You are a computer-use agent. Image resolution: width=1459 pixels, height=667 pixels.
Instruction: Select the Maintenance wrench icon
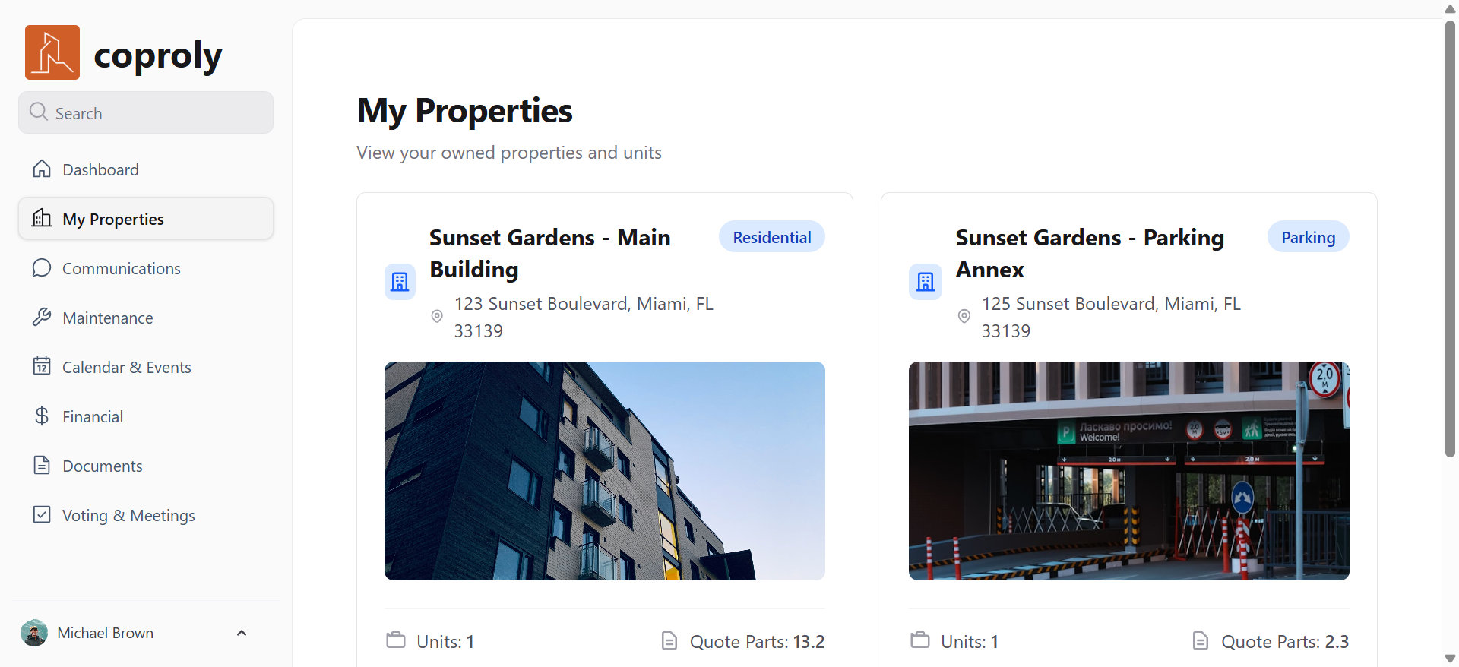(x=42, y=317)
